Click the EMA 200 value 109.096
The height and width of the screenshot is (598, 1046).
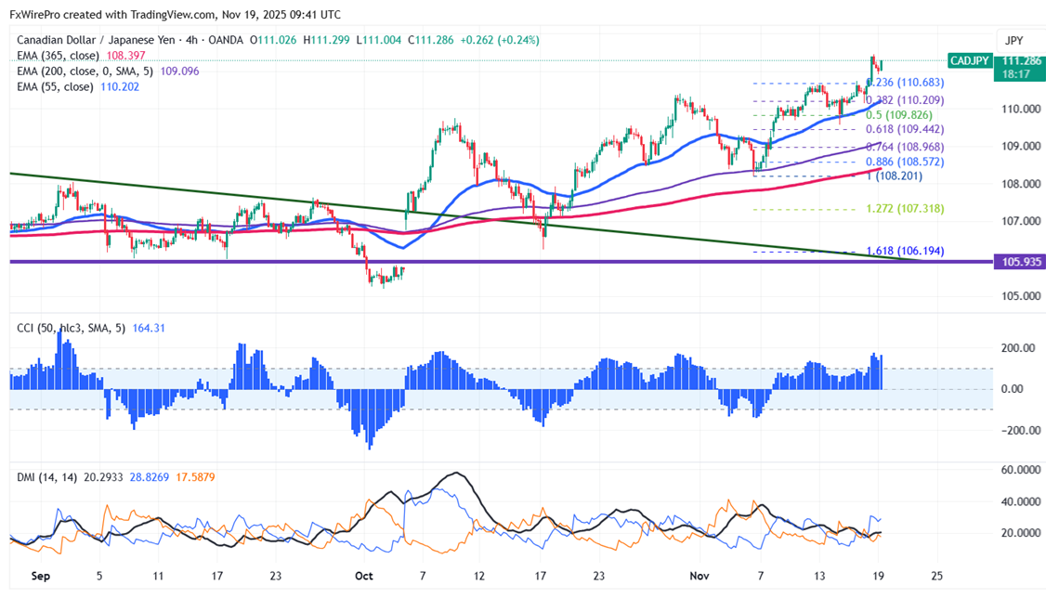point(179,71)
